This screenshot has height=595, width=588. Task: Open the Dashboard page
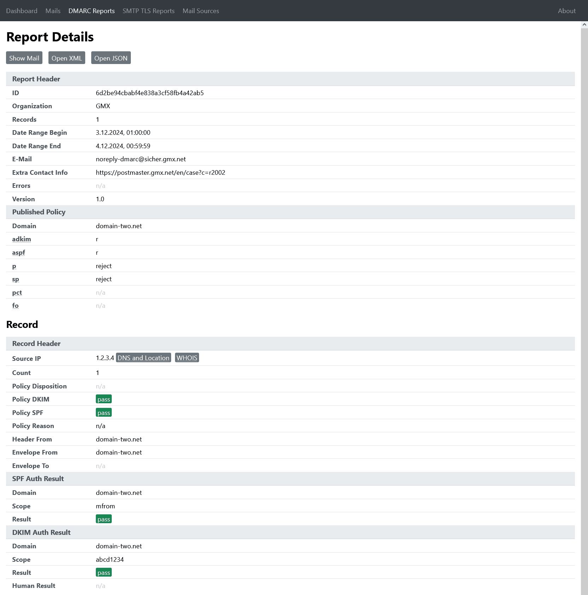[22, 11]
